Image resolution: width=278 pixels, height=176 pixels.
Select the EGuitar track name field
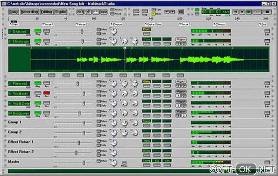19,41
